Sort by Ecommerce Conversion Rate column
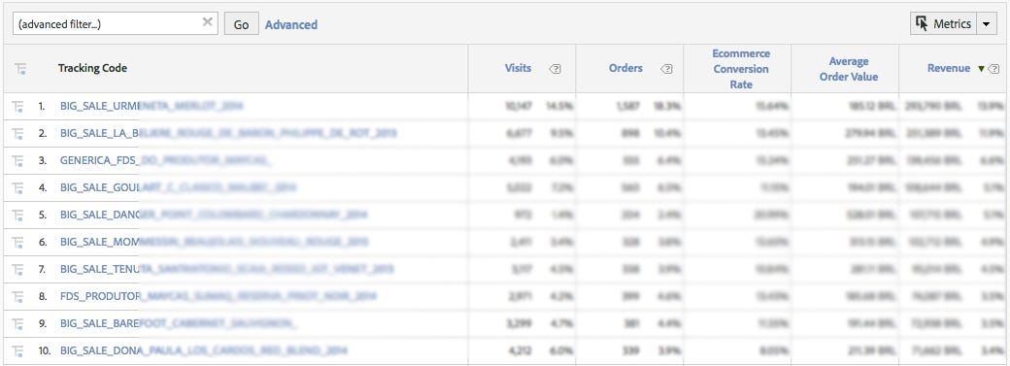This screenshot has width=1010, height=366. pos(741,69)
